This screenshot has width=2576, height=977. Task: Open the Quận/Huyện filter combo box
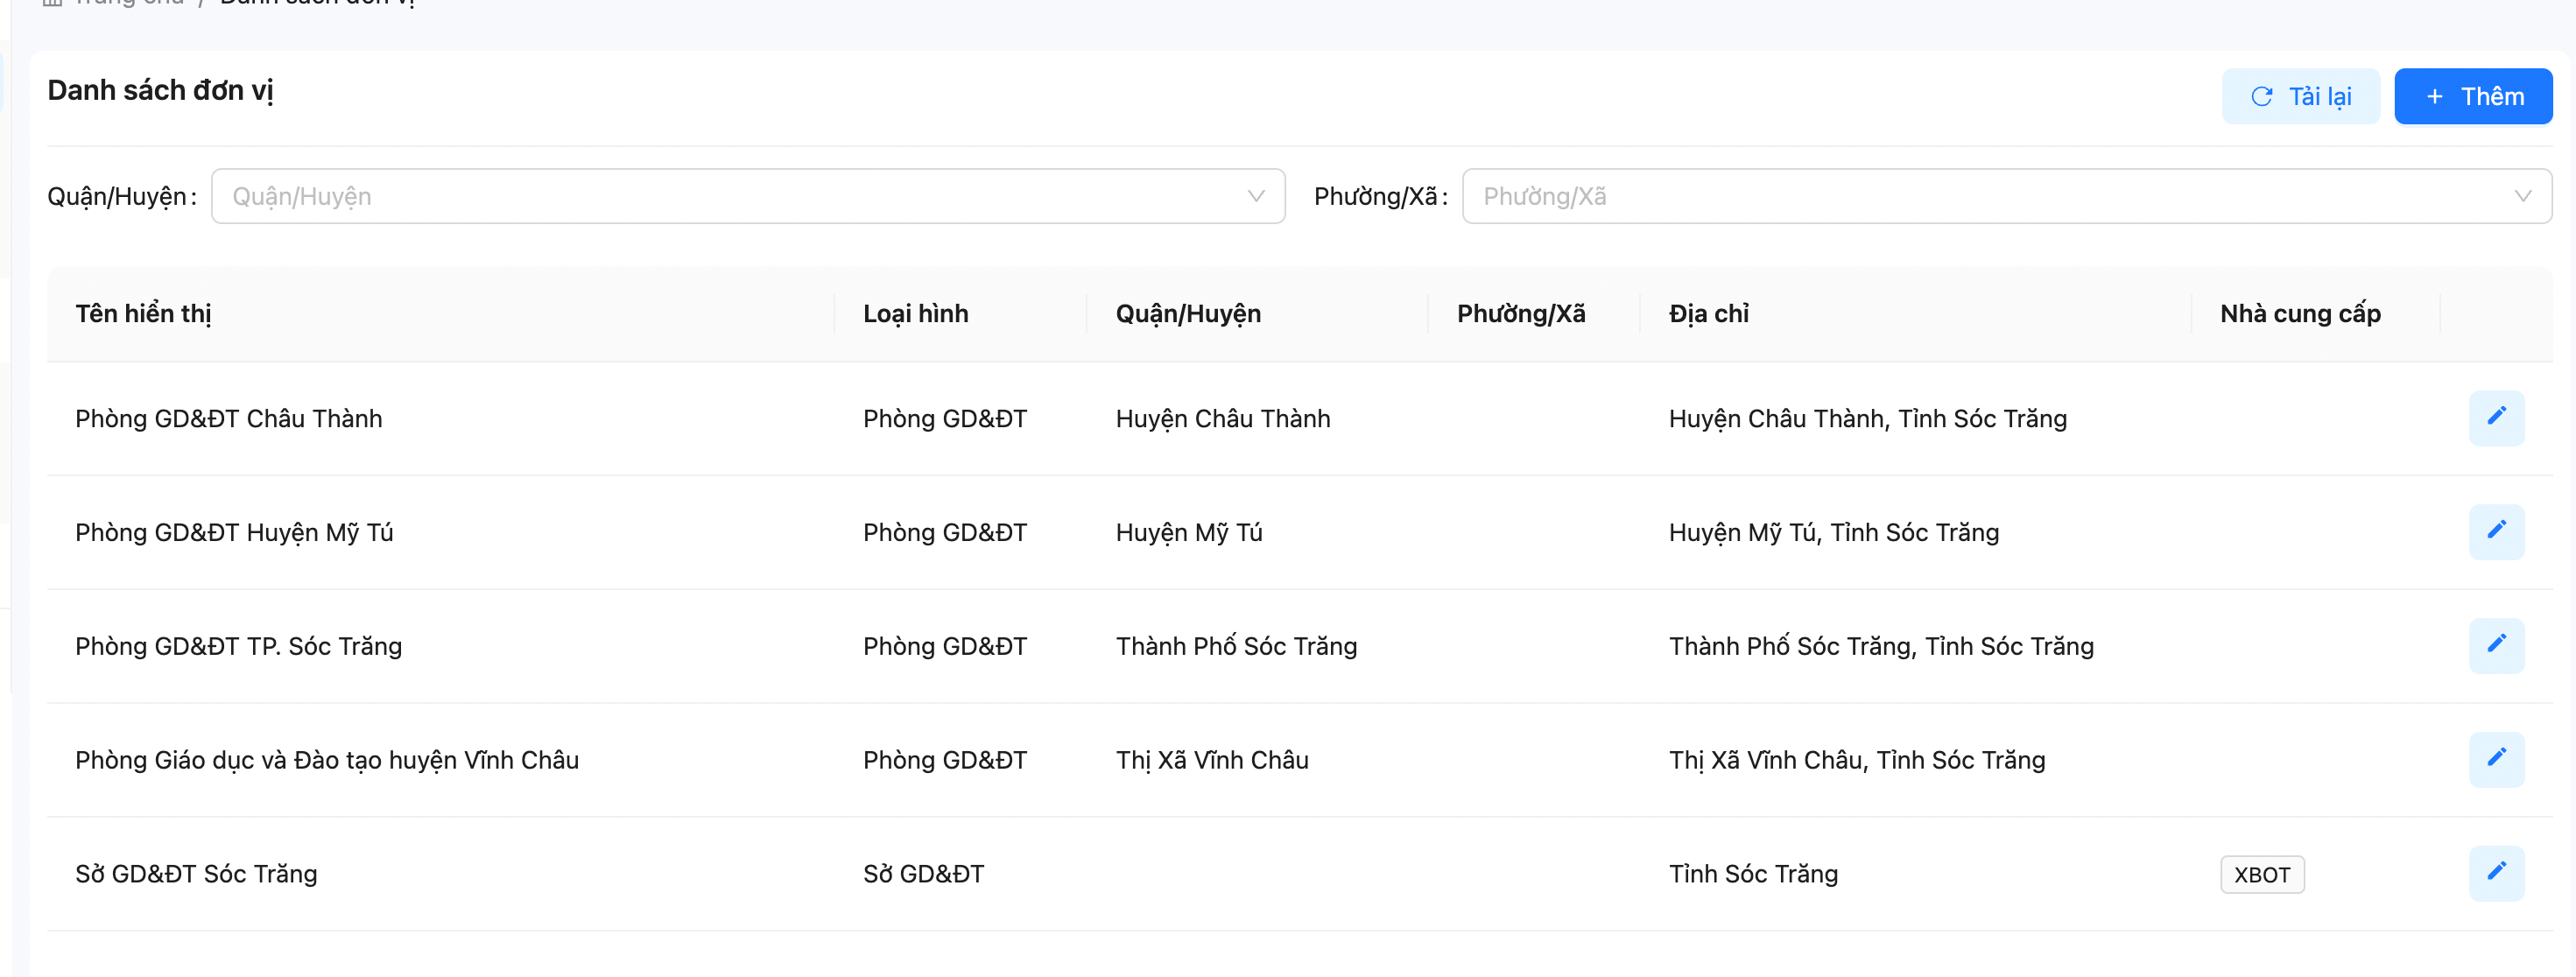coord(730,196)
